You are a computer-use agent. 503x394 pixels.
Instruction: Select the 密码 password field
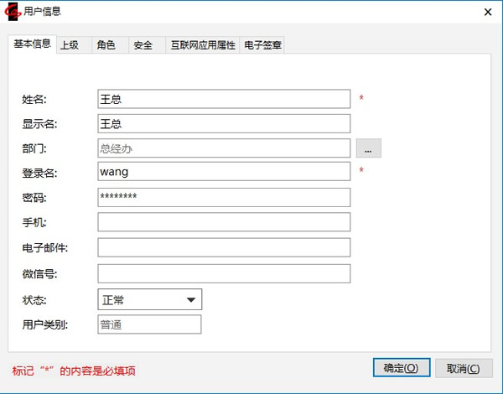click(224, 197)
